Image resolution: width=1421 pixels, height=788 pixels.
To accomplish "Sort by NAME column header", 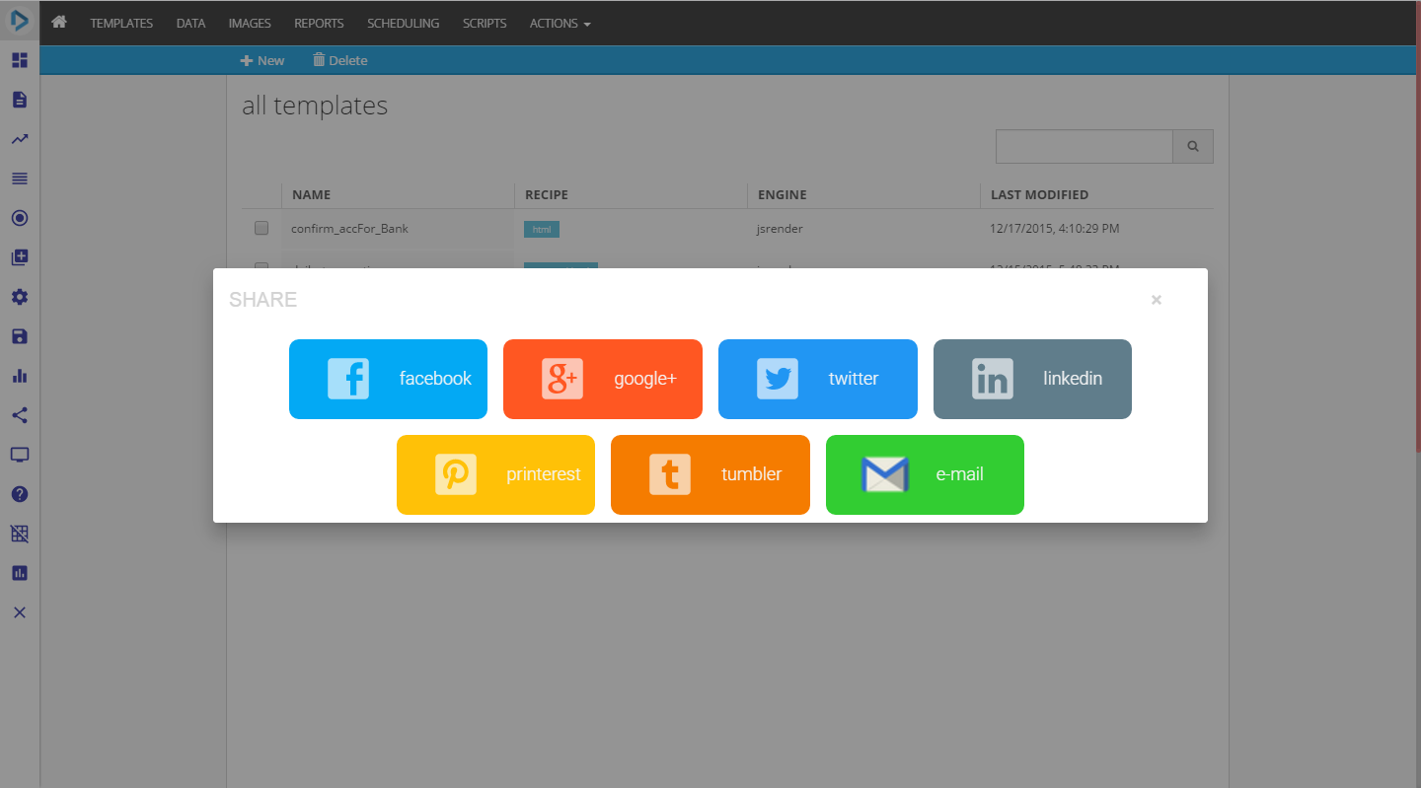I will (x=311, y=195).
